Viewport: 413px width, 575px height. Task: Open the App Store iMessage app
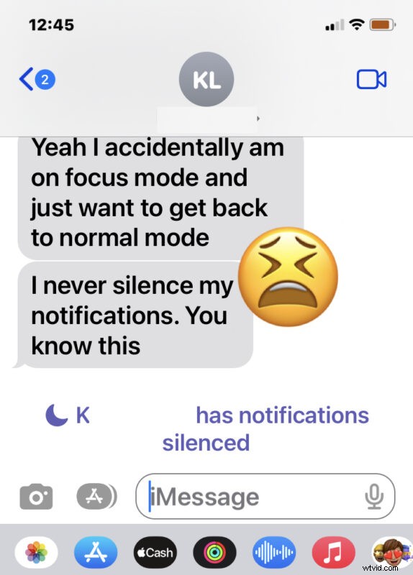pos(96,552)
